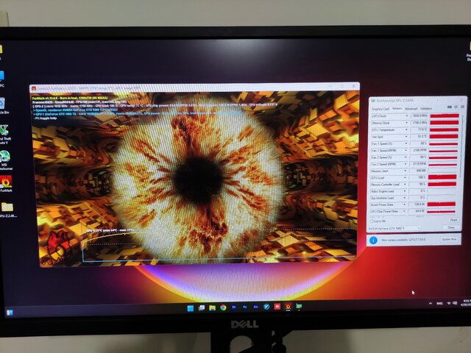Switch to the Graphics Card tab
The image size is (471, 353).
(x=380, y=108)
